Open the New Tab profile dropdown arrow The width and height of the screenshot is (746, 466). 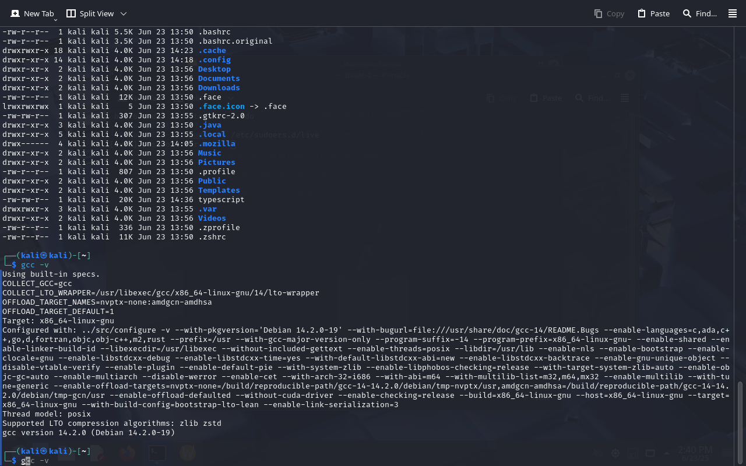[55, 20]
